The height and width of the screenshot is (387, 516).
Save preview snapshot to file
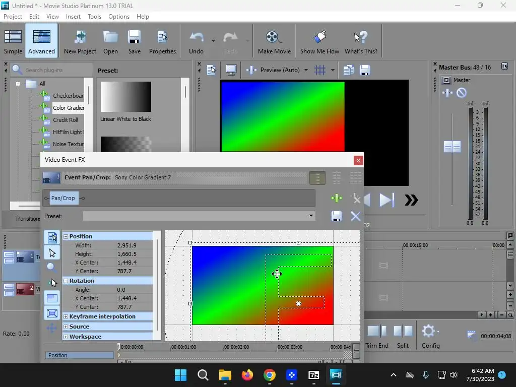click(365, 70)
